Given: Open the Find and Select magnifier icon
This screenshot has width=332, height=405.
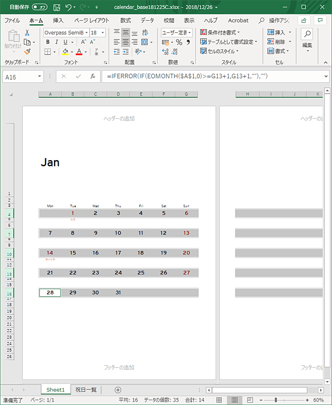Looking at the screenshot, I should 307,34.
